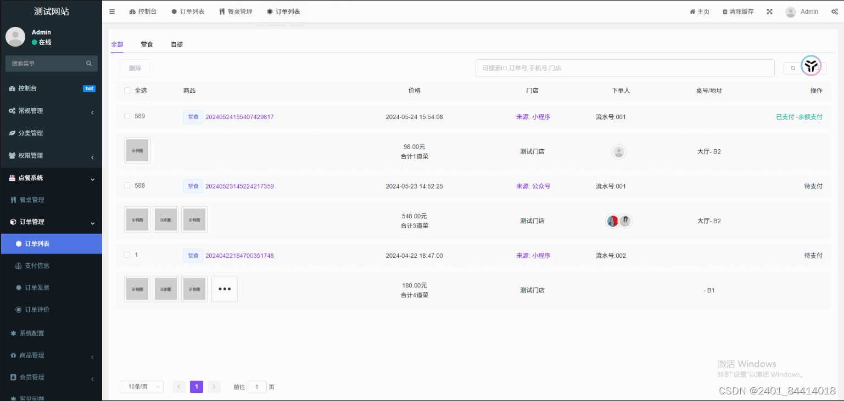The width and height of the screenshot is (844, 401).
Task: Click the - B1 table address text
Action: (709, 290)
